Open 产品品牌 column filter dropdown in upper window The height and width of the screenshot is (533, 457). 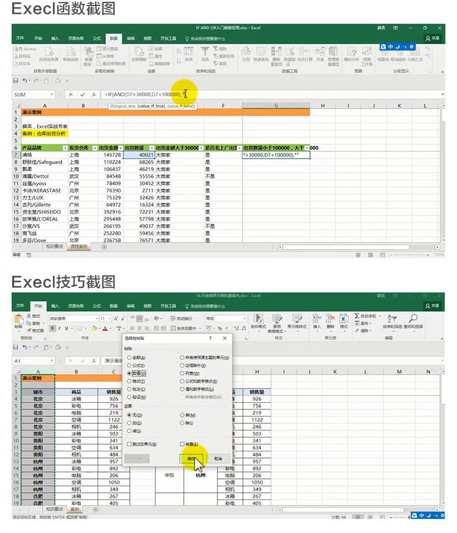click(65, 148)
